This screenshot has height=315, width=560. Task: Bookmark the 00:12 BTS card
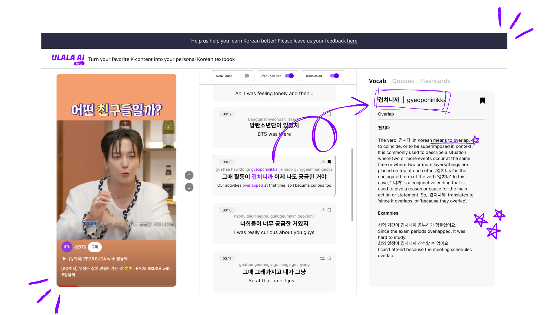(x=329, y=114)
